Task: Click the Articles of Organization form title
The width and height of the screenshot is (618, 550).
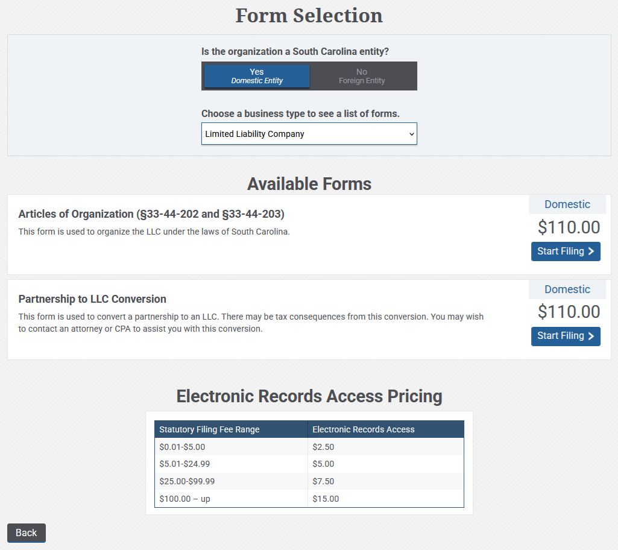Action: click(x=151, y=214)
